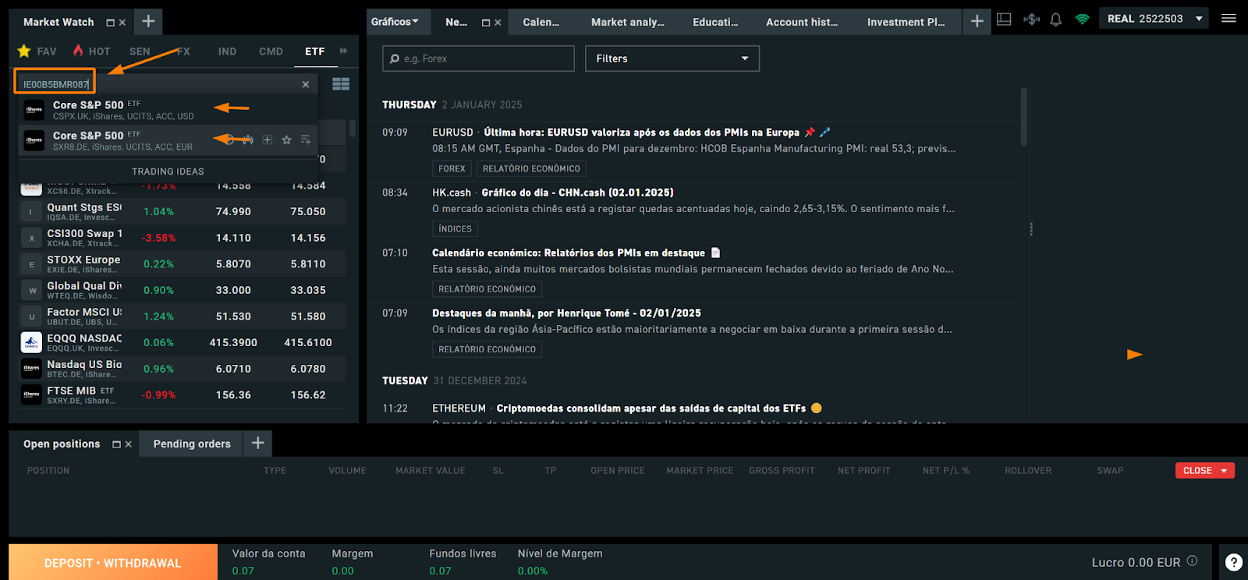Detach the Open positions tab window icon
The width and height of the screenshot is (1248, 580).
tap(116, 444)
